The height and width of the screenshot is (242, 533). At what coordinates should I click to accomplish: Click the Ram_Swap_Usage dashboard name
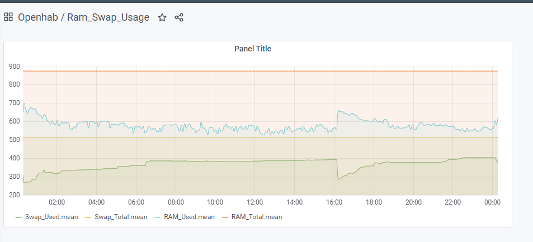pos(108,17)
